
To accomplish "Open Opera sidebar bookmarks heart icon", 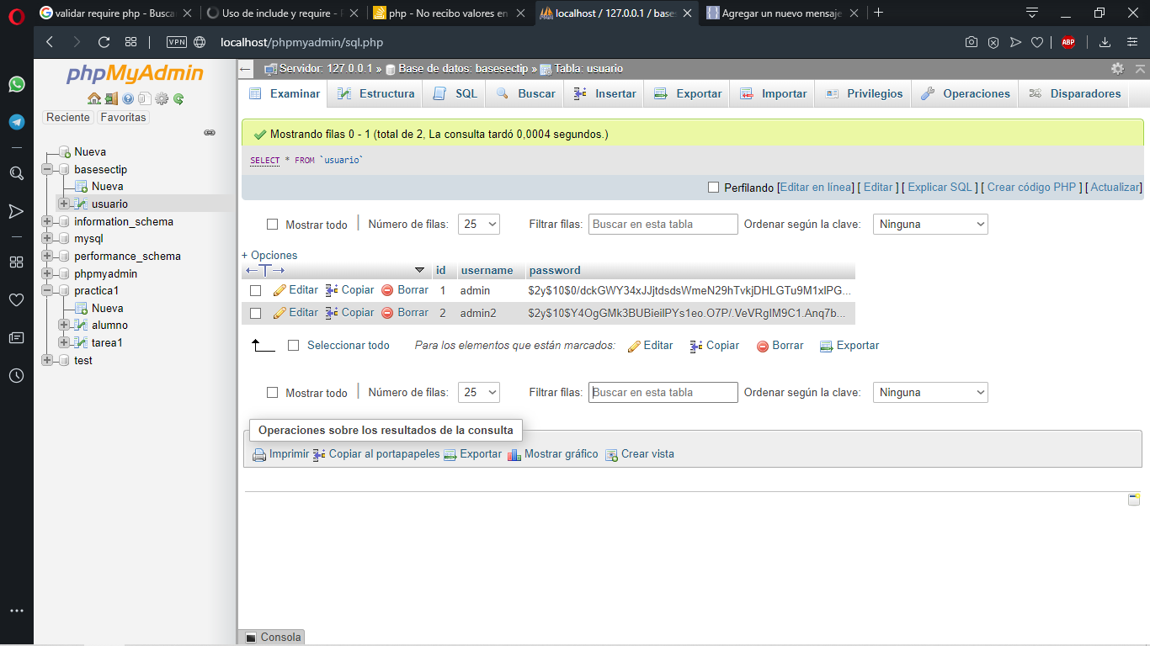I will (16, 300).
